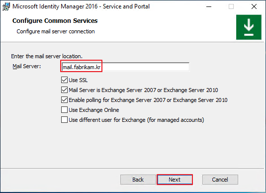Toggle Enable polling for Exchange Server checkbox
The width and height of the screenshot is (266, 193).
click(x=64, y=100)
